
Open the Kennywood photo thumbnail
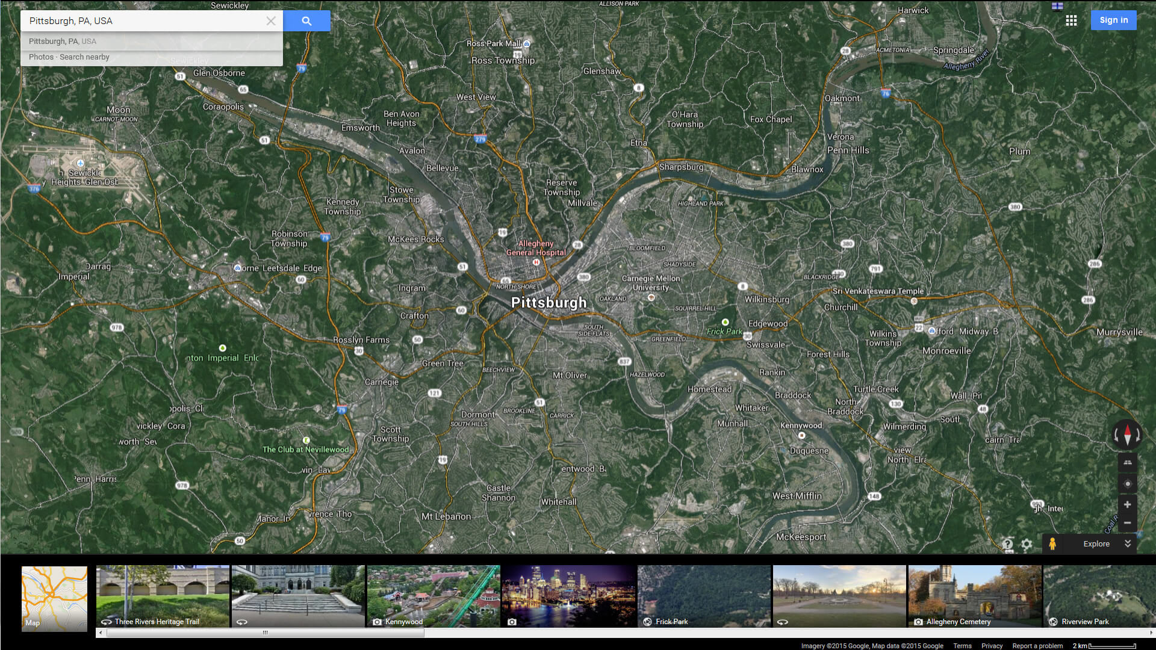[x=433, y=596]
